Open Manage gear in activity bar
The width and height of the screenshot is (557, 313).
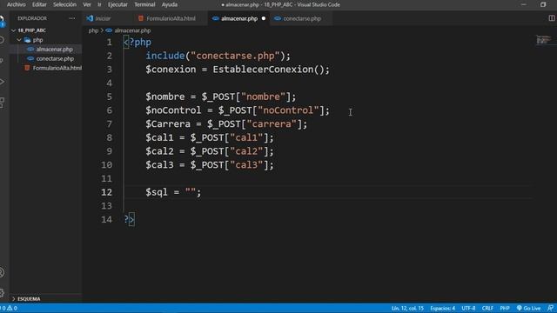click(2, 293)
